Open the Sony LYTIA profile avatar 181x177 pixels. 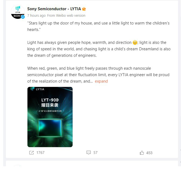(18, 12)
